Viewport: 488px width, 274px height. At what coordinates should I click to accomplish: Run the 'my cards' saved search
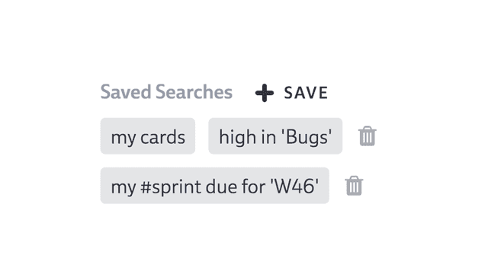click(x=148, y=135)
